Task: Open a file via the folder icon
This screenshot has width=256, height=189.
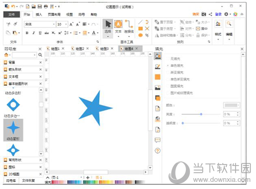Action: coord(34,7)
